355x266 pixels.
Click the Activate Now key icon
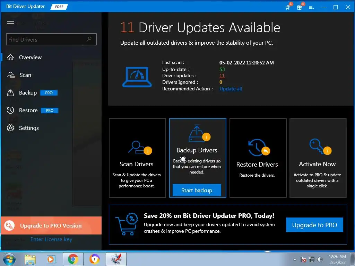[320, 147]
